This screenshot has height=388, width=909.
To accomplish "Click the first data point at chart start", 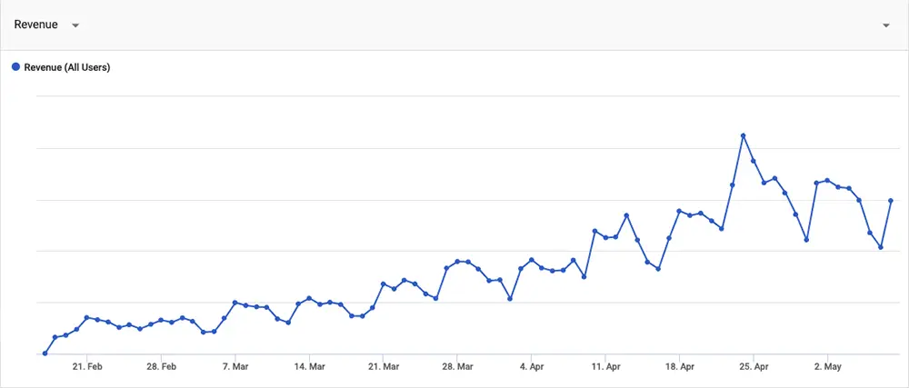I will 45,353.
